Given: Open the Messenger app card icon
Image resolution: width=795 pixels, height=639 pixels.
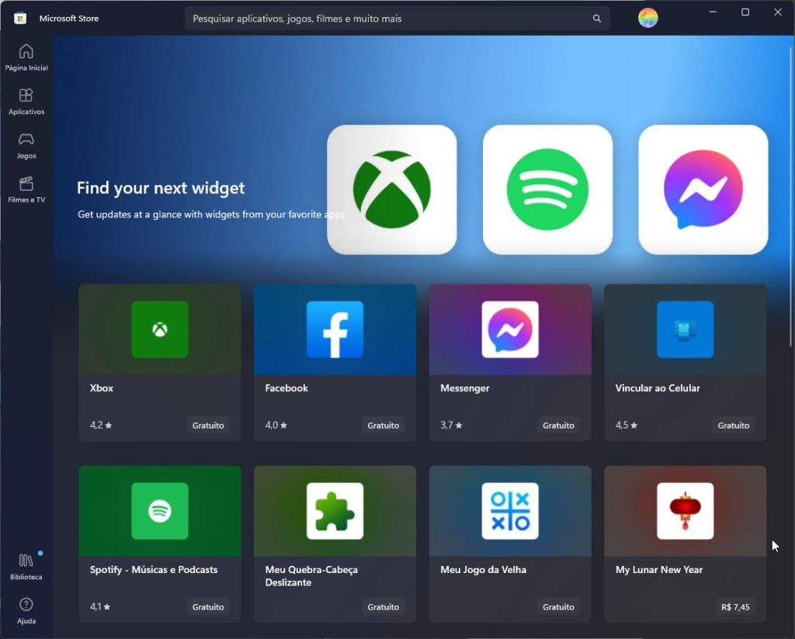Looking at the screenshot, I should coord(510,330).
